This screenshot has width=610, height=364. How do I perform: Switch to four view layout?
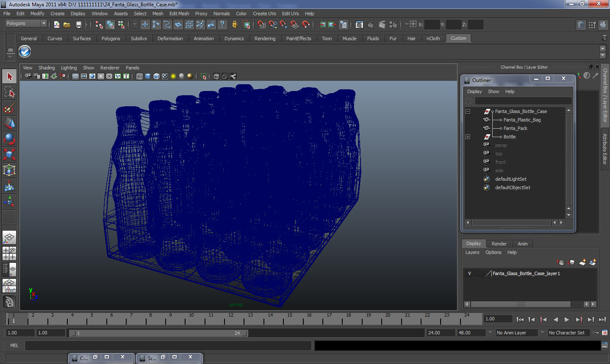[9, 253]
